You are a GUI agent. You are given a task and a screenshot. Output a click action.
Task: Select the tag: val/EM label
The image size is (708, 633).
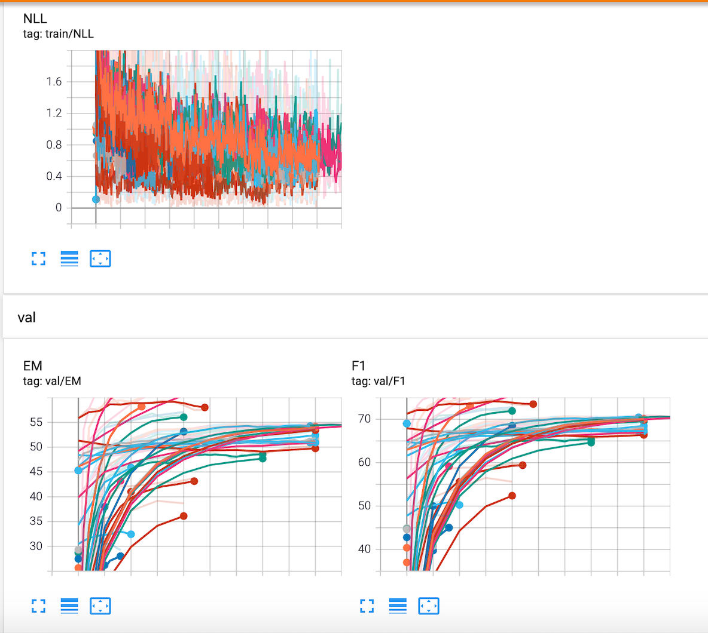click(x=52, y=381)
